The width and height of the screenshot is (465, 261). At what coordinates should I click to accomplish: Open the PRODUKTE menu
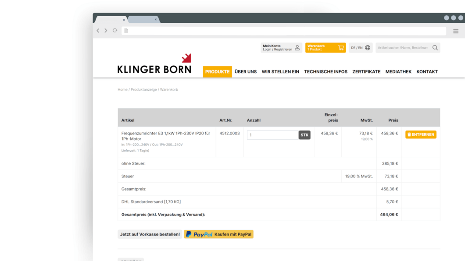(217, 72)
